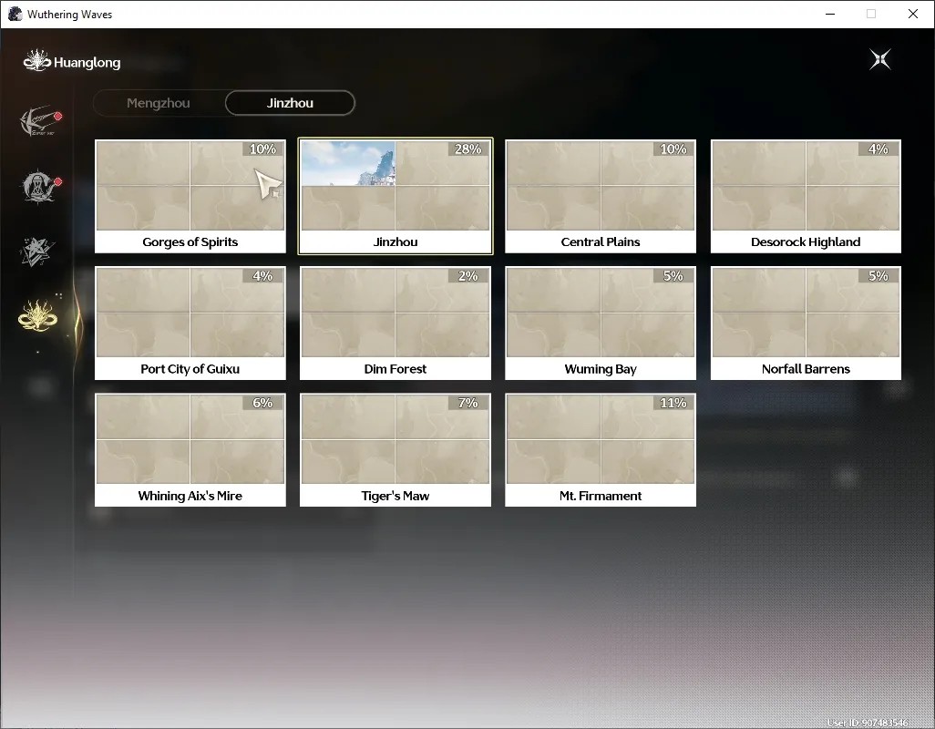
Task: Switch to the Jinzhou tab
Action: (x=290, y=103)
